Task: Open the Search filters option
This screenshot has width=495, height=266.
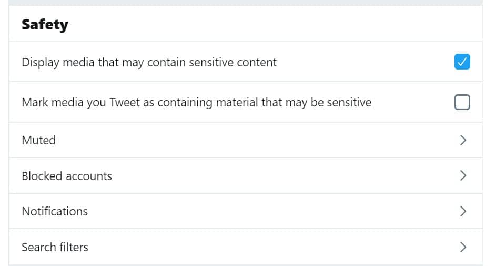Action: tap(55, 247)
